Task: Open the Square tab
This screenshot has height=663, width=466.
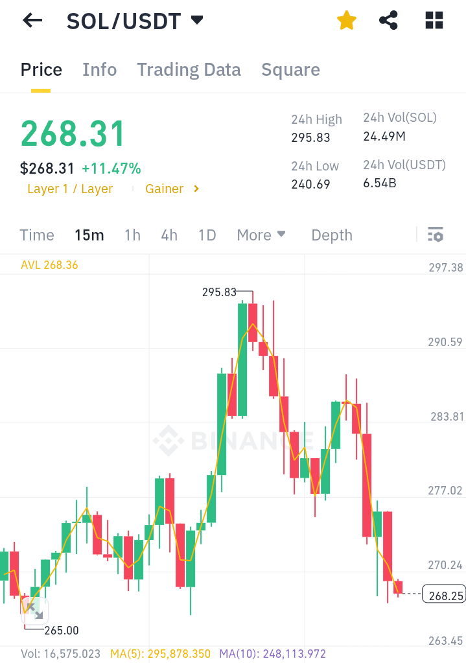Action: coord(290,70)
